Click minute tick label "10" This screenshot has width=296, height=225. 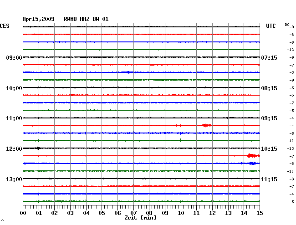coord(181,213)
